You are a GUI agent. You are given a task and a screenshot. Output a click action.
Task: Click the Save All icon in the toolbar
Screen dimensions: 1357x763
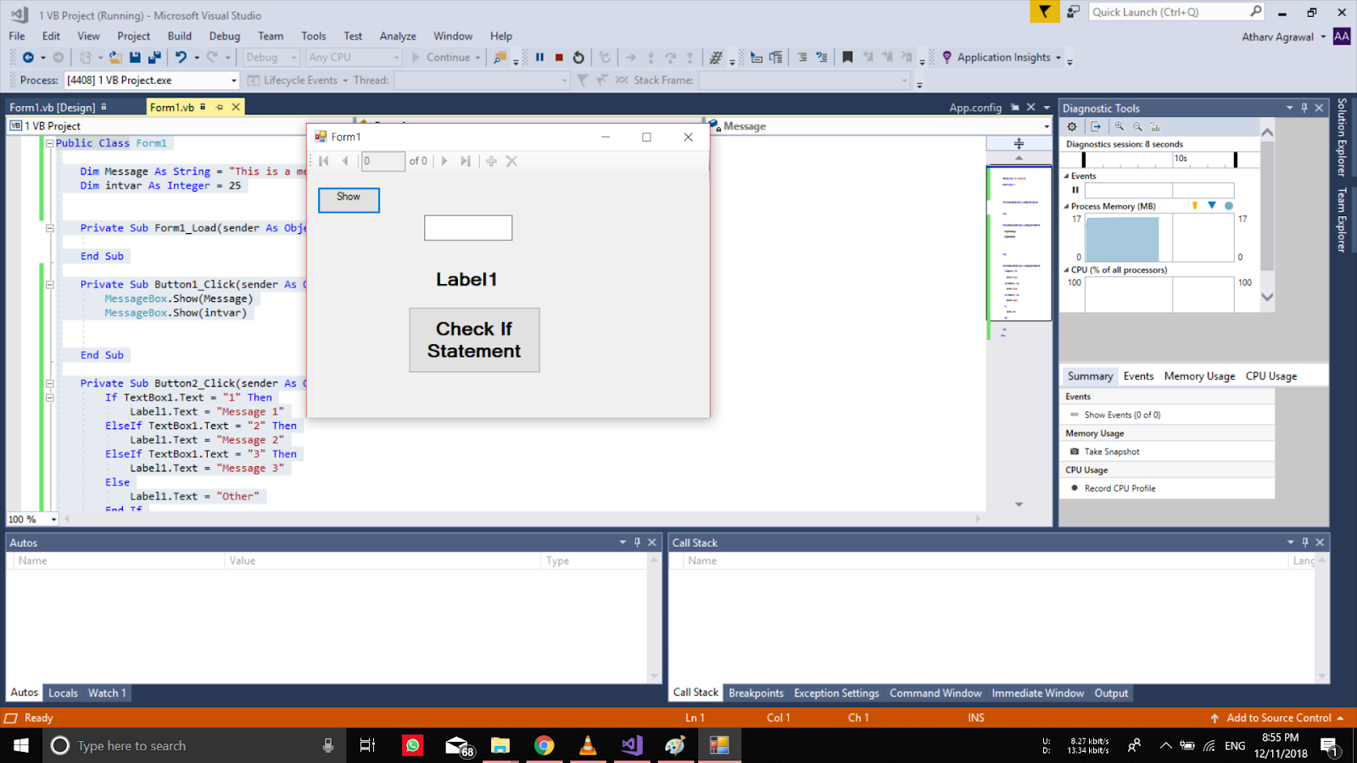click(x=154, y=57)
